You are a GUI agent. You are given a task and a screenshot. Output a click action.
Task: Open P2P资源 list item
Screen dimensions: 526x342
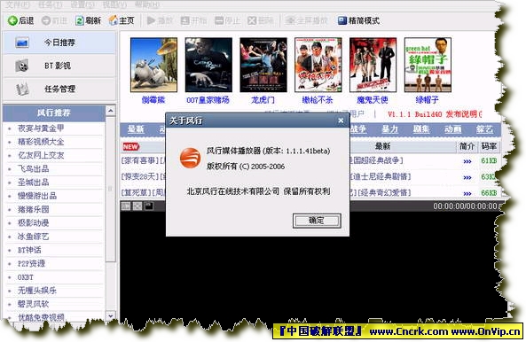(x=31, y=264)
